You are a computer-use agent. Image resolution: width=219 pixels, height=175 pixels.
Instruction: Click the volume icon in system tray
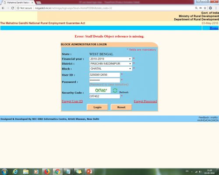point(200,172)
